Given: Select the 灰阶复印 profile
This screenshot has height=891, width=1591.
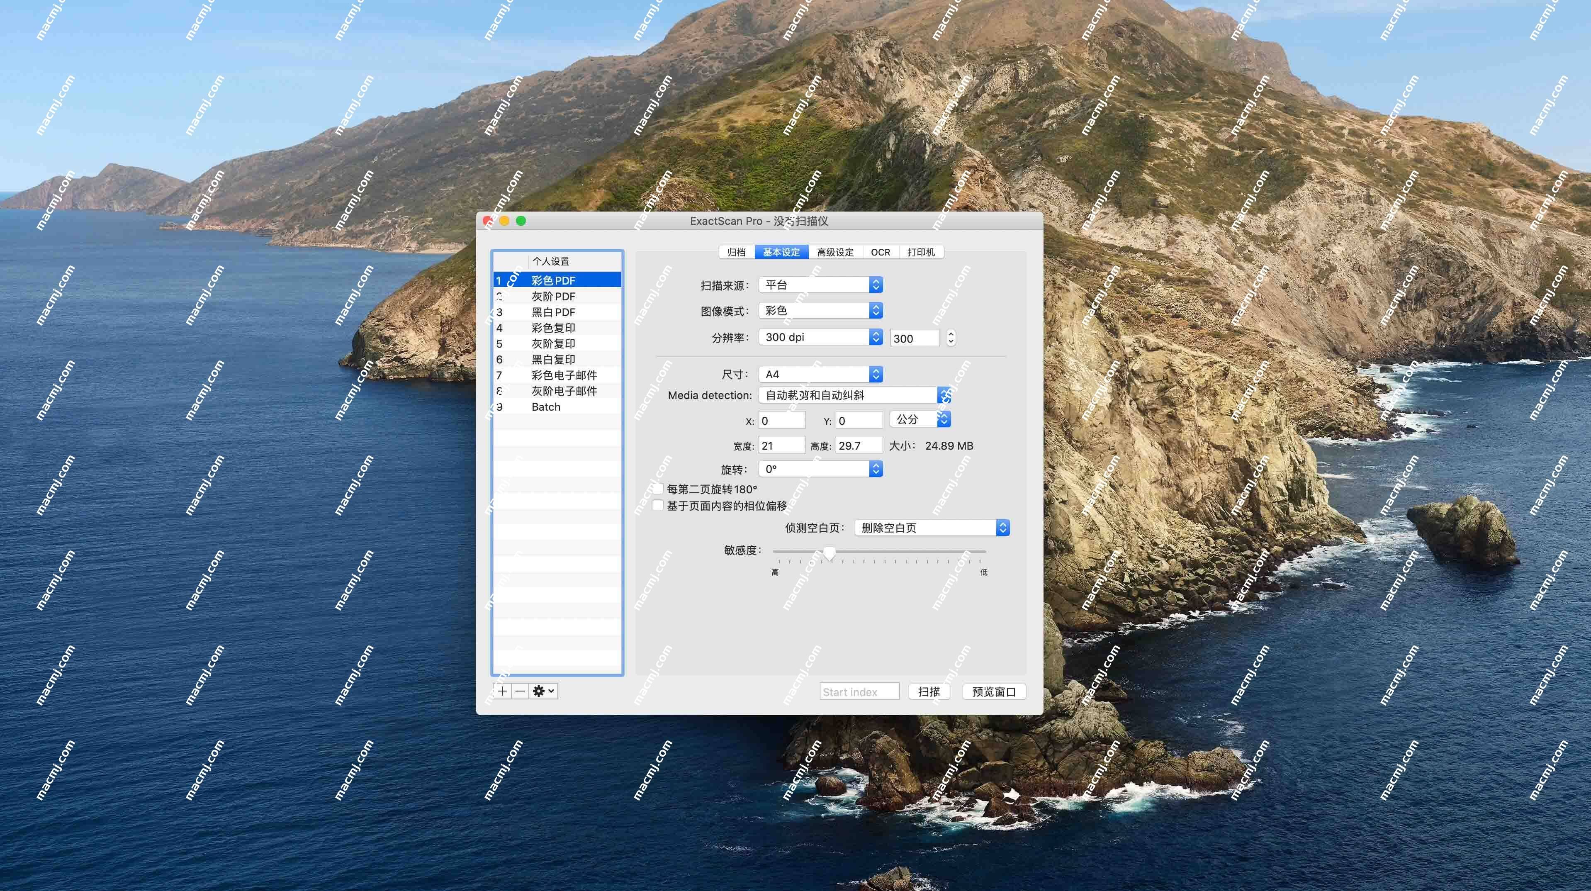Looking at the screenshot, I should coord(557,343).
